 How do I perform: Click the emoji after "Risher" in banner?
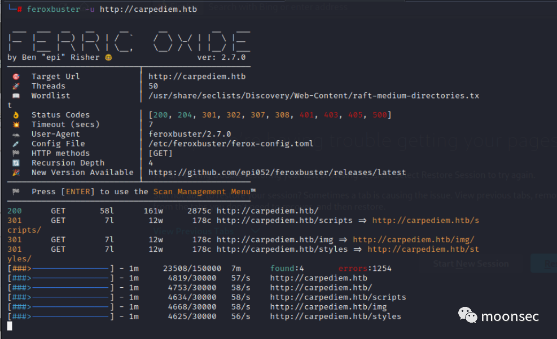pos(109,57)
